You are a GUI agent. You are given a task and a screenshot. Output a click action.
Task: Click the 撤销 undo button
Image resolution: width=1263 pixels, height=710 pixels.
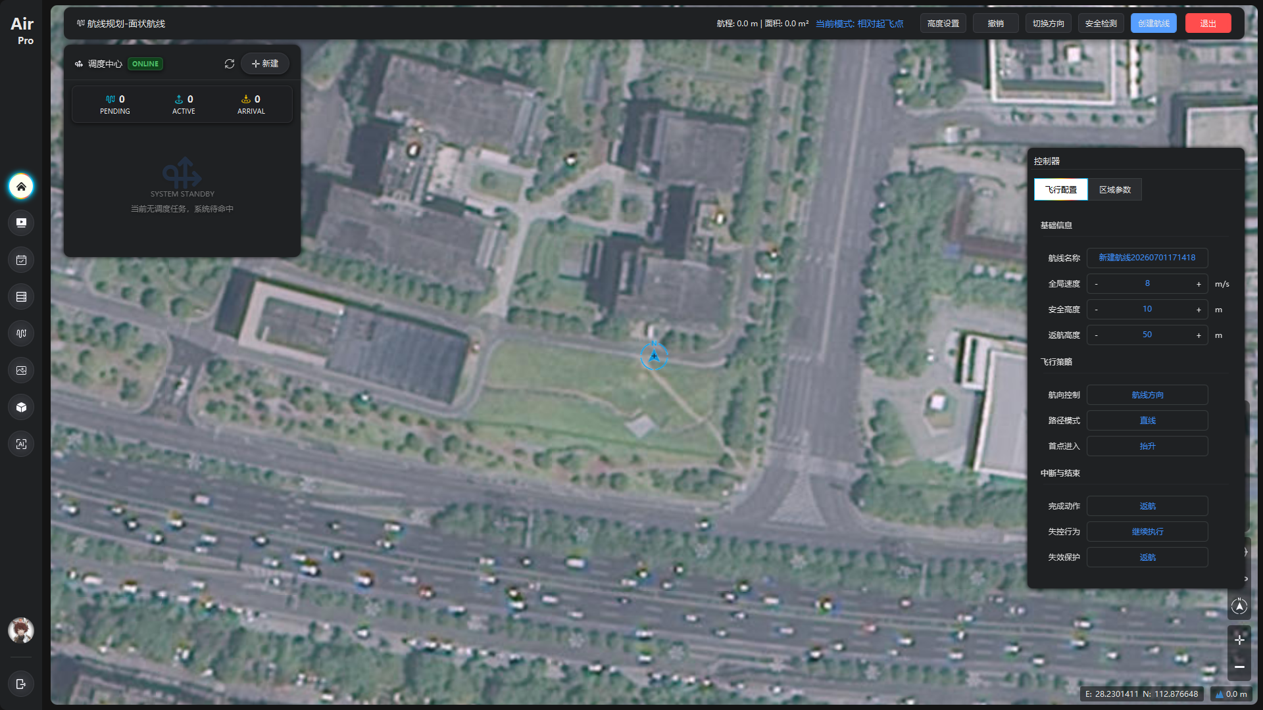click(x=996, y=23)
